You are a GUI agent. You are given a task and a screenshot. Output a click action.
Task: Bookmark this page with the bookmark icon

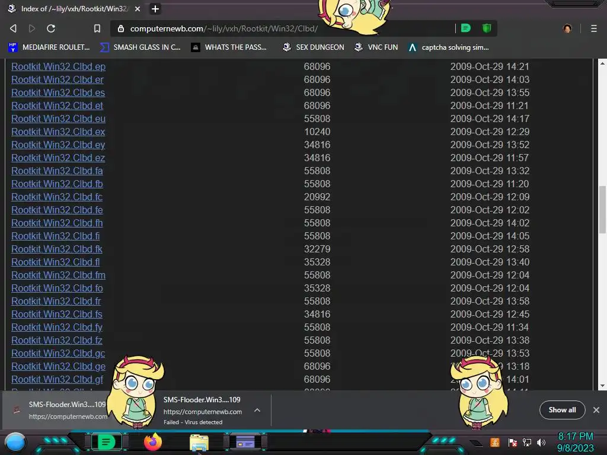point(97,28)
